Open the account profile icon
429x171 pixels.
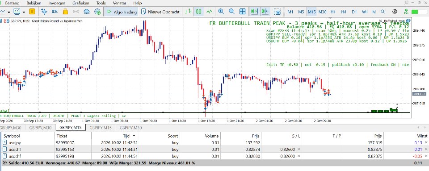395,12
